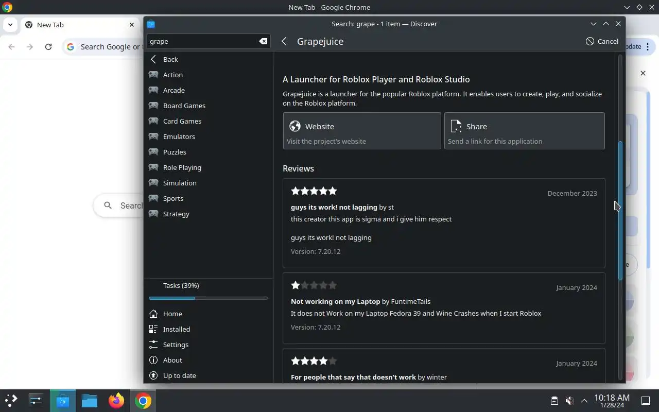This screenshot has width=659, height=412.
Task: Expand hidden system tray icons
Action: 584,401
